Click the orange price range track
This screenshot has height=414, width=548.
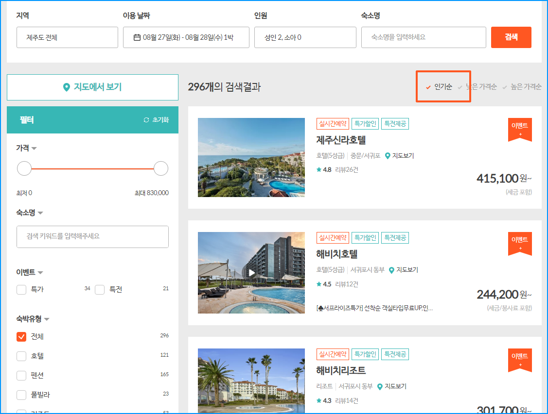pos(92,168)
